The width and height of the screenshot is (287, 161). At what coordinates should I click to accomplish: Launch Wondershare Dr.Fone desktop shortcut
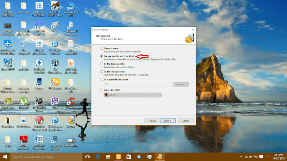pyautogui.click(x=8, y=47)
